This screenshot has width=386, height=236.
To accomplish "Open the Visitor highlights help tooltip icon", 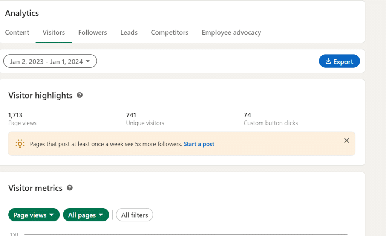I will [x=80, y=96].
